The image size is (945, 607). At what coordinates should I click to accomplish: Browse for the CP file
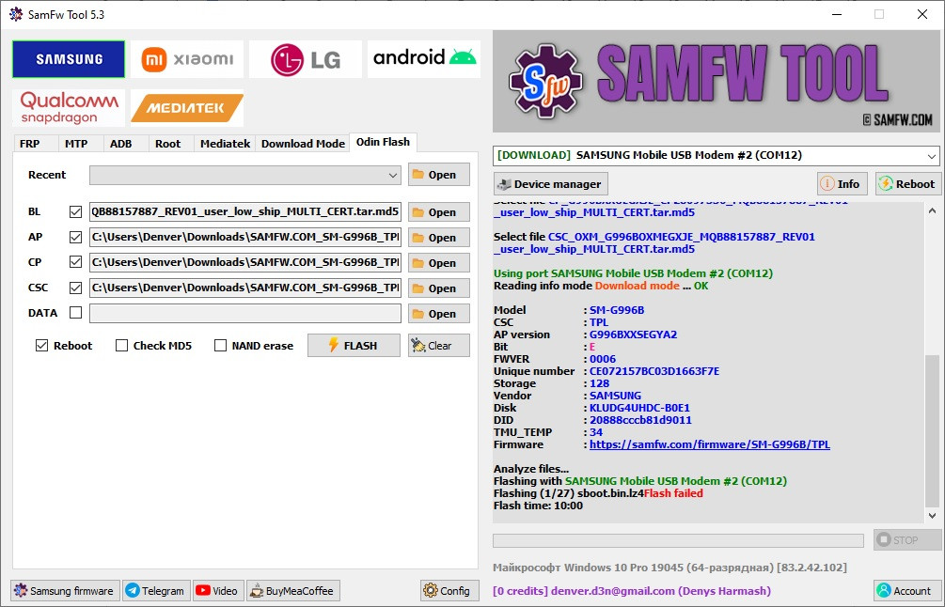(x=439, y=262)
